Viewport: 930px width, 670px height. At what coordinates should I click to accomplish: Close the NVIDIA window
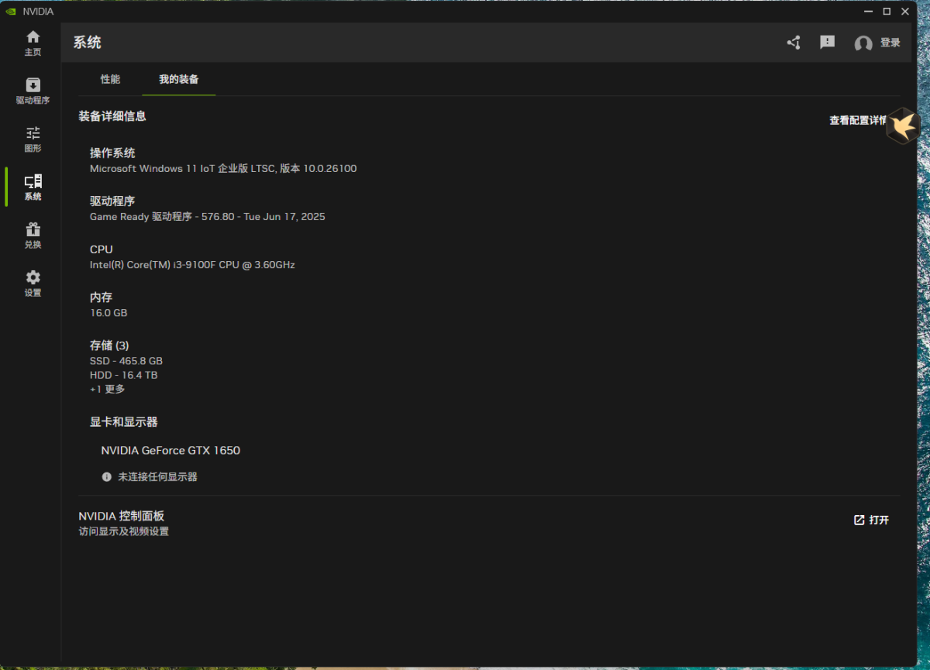907,11
